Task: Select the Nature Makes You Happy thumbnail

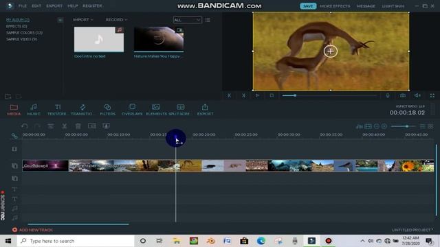Action: tap(159, 40)
